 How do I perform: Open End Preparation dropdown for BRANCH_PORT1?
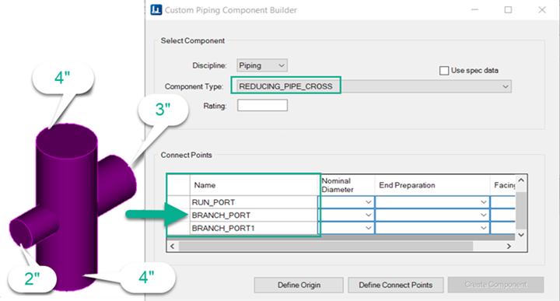click(x=432, y=228)
